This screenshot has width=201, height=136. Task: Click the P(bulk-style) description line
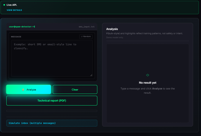145,33
